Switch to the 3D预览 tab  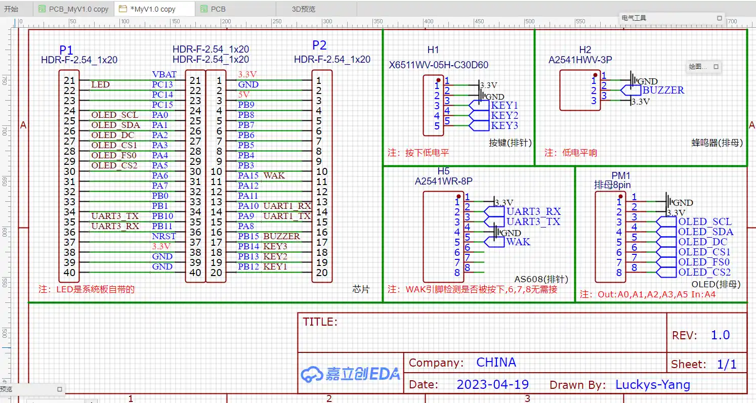click(x=304, y=9)
